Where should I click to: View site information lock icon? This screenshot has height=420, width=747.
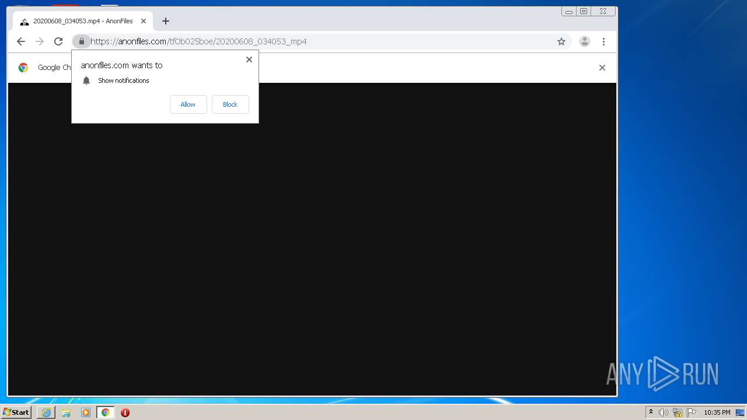coord(82,41)
